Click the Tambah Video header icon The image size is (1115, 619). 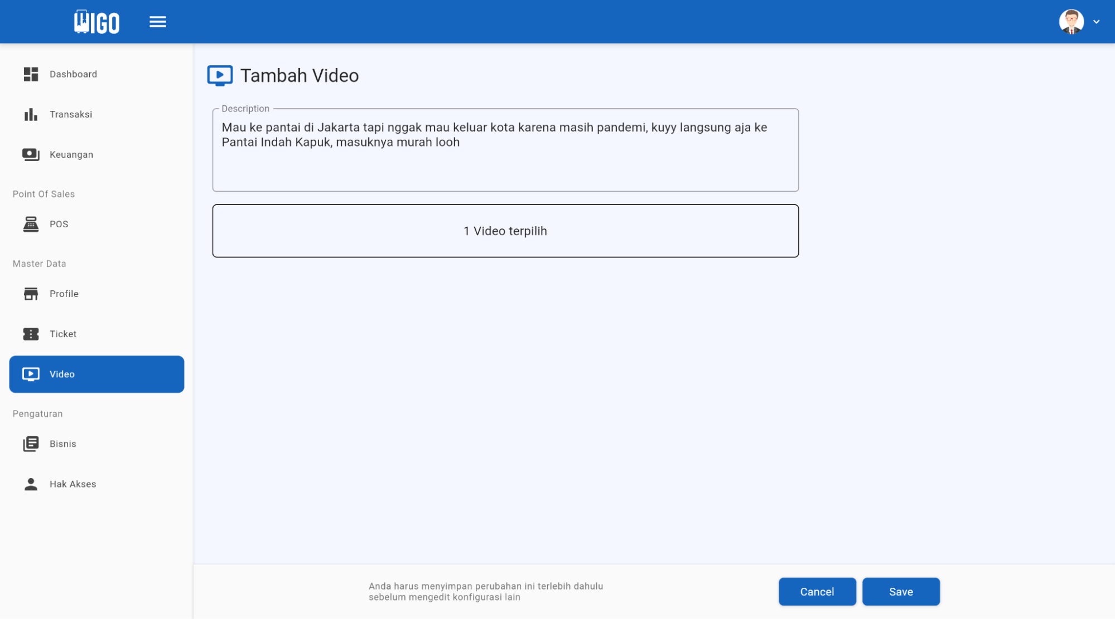220,75
